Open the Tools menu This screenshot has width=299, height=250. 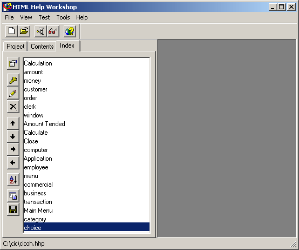click(x=63, y=17)
